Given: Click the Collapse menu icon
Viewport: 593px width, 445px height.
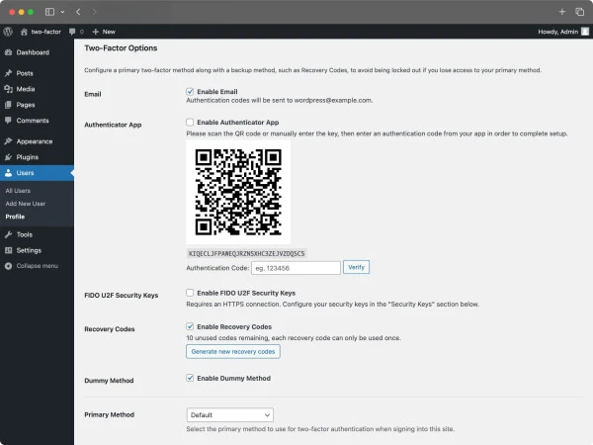Looking at the screenshot, I should click(x=9, y=266).
